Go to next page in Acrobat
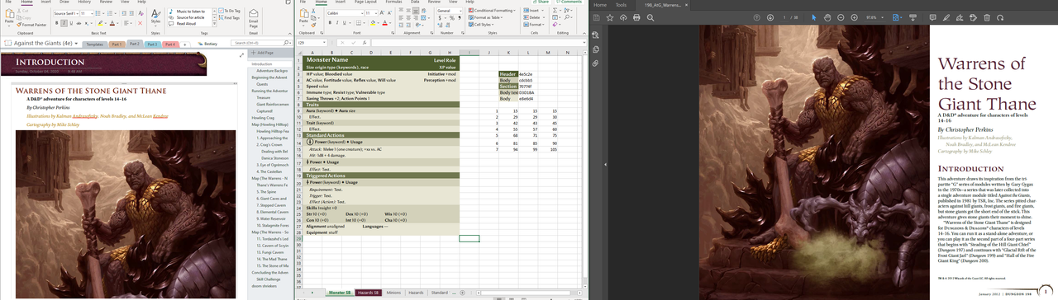The width and height of the screenshot is (1058, 300). tap(770, 17)
